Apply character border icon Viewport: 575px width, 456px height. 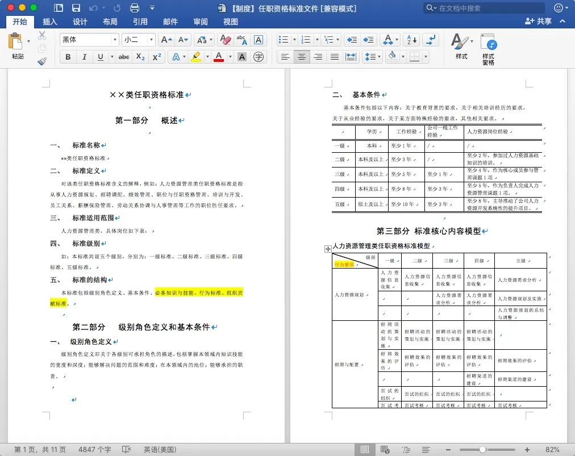click(259, 40)
